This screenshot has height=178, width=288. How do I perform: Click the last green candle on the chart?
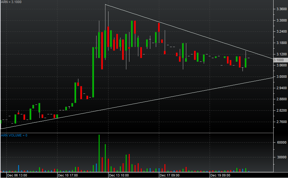point(245,61)
